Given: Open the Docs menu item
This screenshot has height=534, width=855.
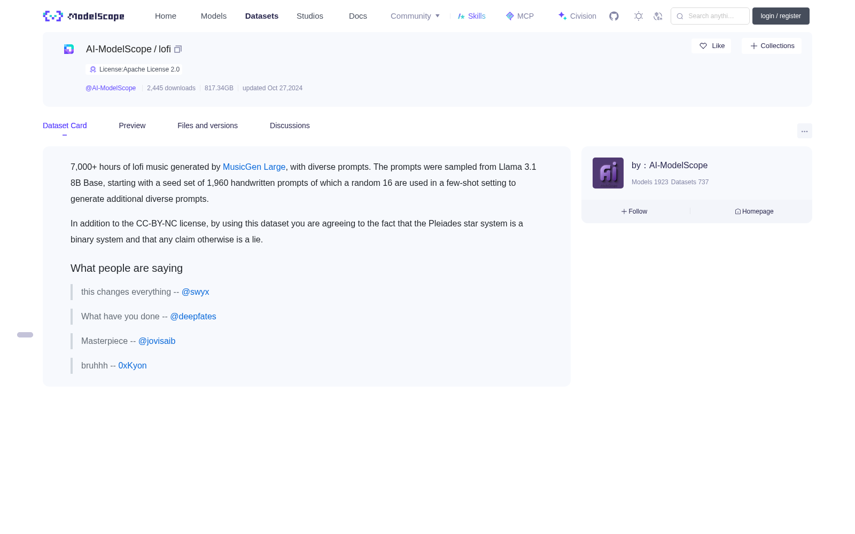Looking at the screenshot, I should pos(358,16).
